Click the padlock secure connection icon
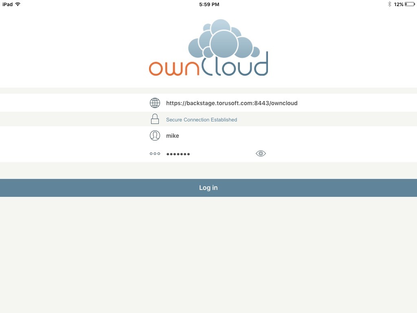The height and width of the screenshot is (313, 417). (155, 119)
